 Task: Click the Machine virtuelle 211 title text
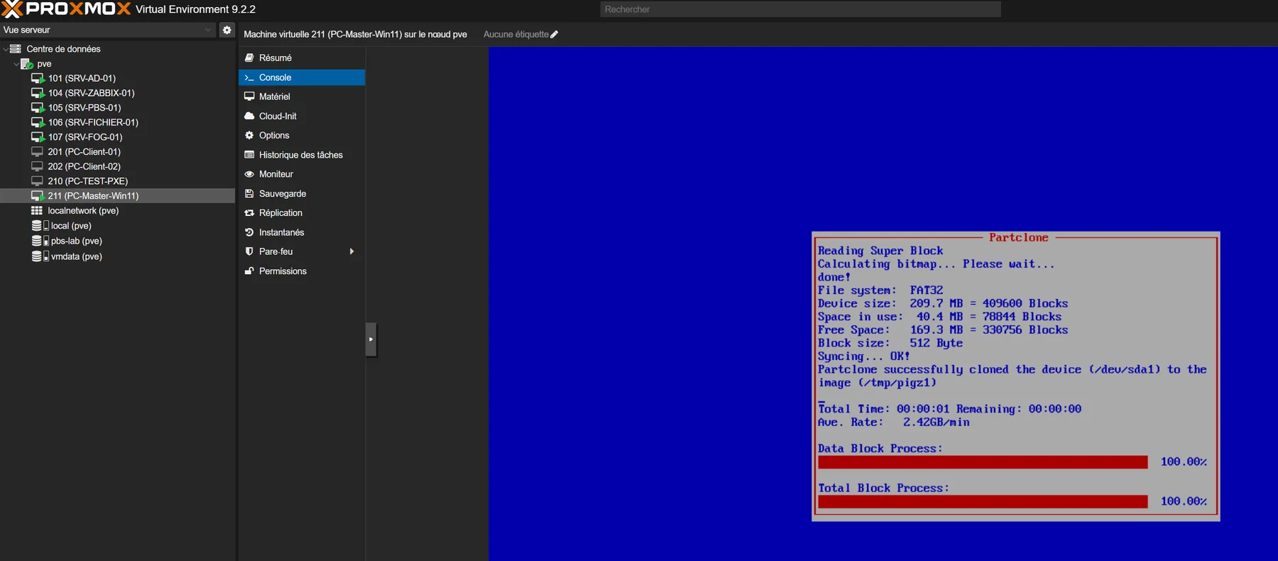point(355,34)
